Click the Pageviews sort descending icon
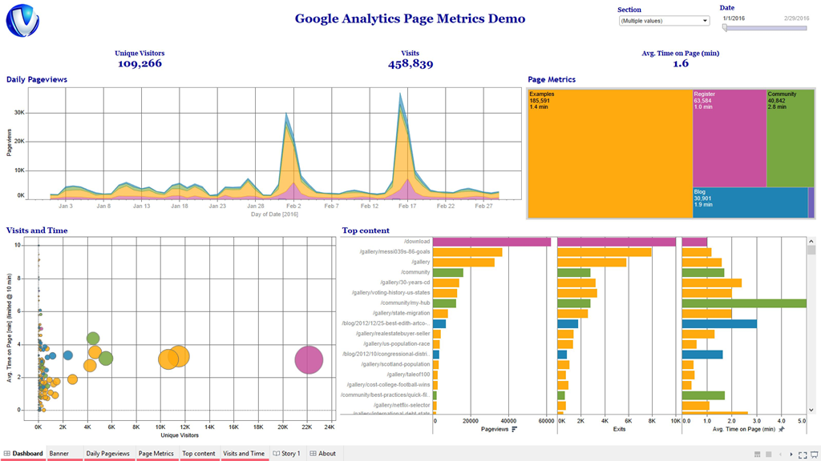The height and width of the screenshot is (461, 821). (x=514, y=430)
